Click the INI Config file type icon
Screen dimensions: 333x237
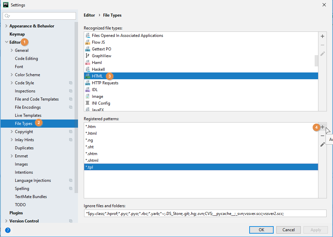pyautogui.click(x=87, y=103)
